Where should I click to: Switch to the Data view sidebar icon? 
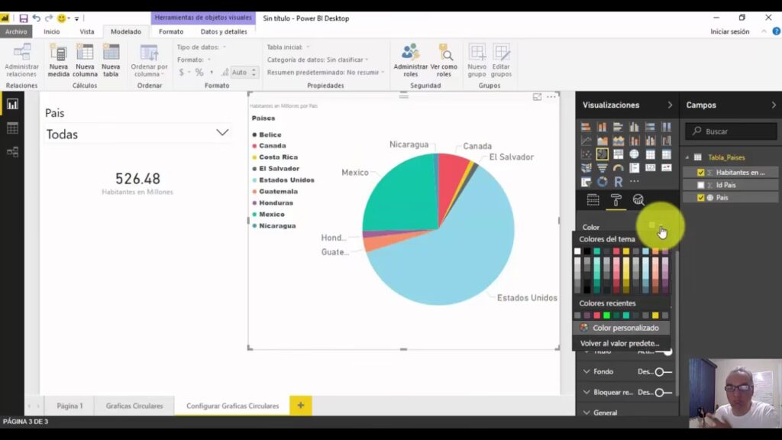pyautogui.click(x=12, y=128)
